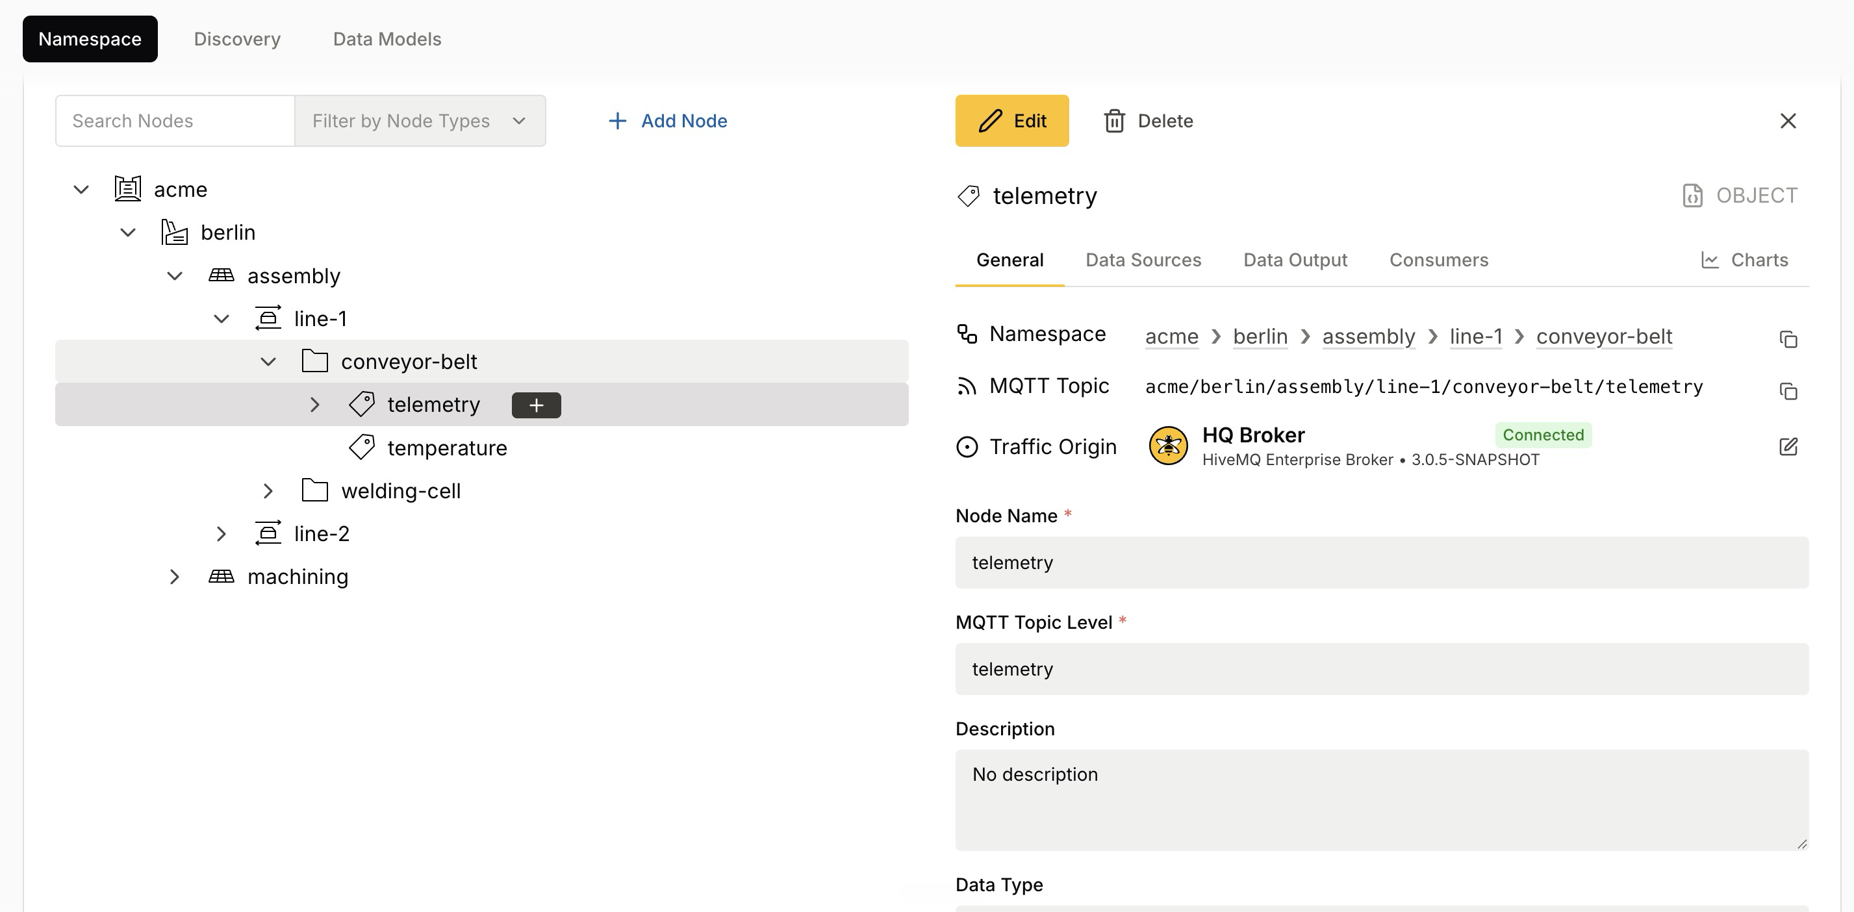Screen dimensions: 1854x912
Task: Expand the machining area node
Action: 174,577
